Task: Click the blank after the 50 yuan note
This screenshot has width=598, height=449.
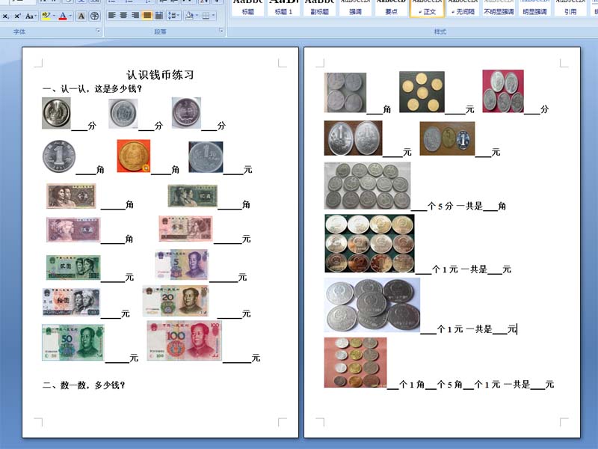Action: pyautogui.click(x=117, y=358)
